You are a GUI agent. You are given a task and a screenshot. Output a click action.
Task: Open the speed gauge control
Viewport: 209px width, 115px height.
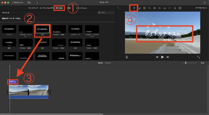170,8
